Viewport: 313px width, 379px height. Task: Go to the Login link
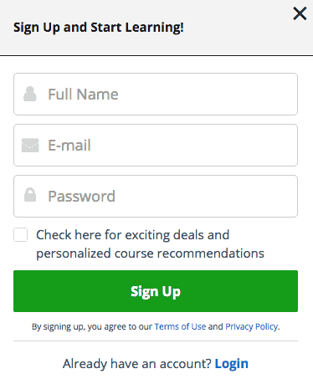(232, 364)
